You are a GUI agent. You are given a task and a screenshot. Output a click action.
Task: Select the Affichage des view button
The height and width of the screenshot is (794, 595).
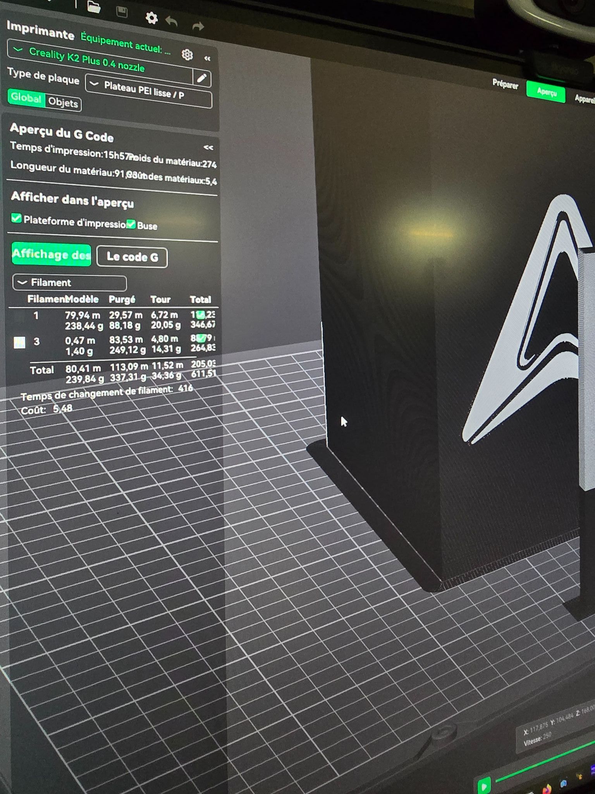pos(52,255)
